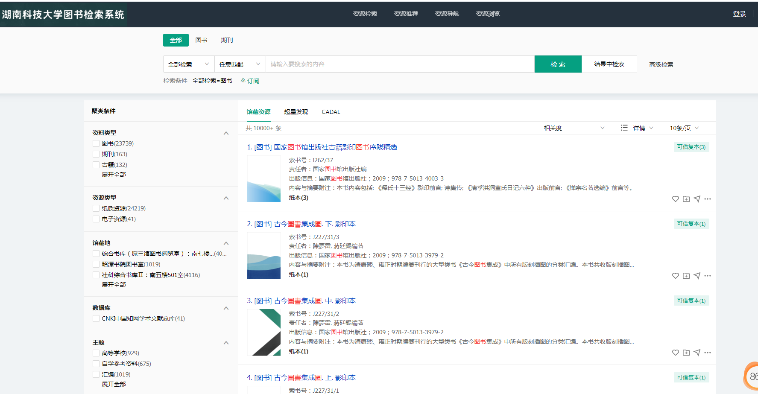Click share arrow icon for first book result
758x394 pixels.
coord(697,199)
